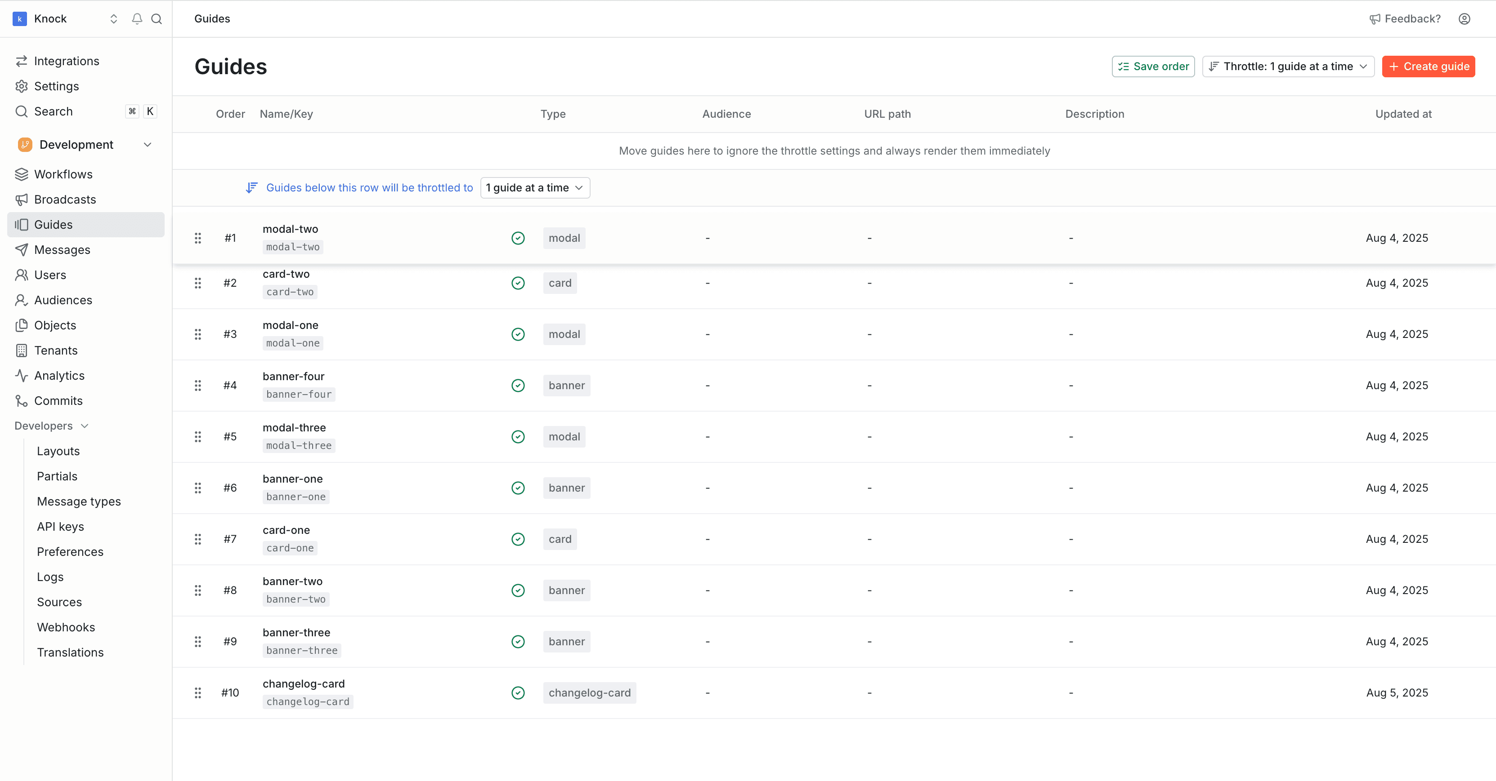
Task: Open the Throttle: 1 guide at a time dropdown
Action: (x=1287, y=66)
